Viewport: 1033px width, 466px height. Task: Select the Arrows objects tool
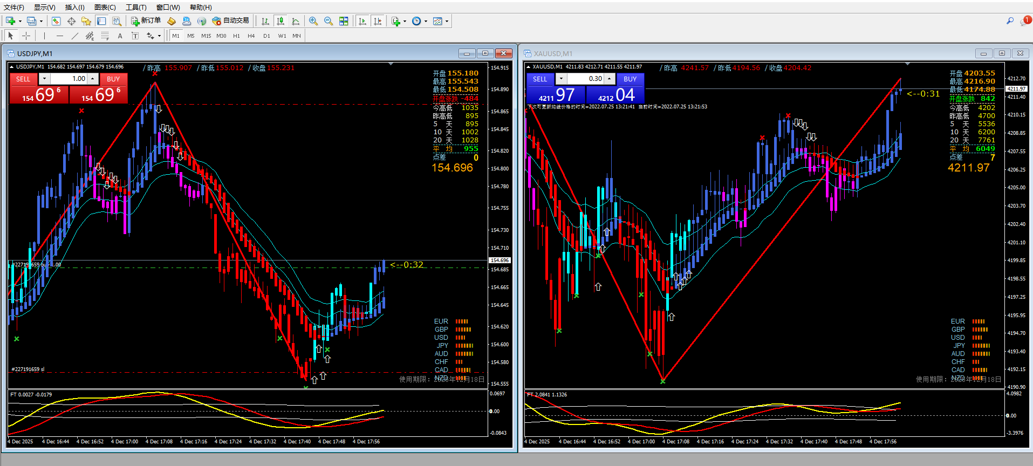(x=150, y=36)
